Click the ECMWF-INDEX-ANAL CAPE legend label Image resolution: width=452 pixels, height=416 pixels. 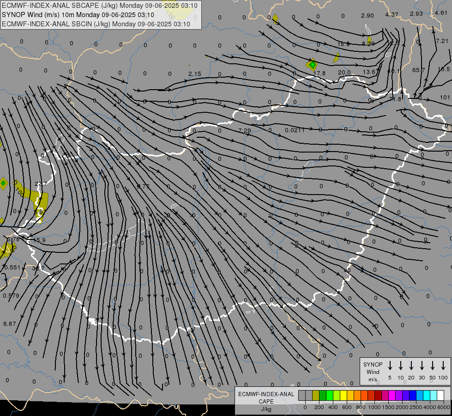click(266, 401)
